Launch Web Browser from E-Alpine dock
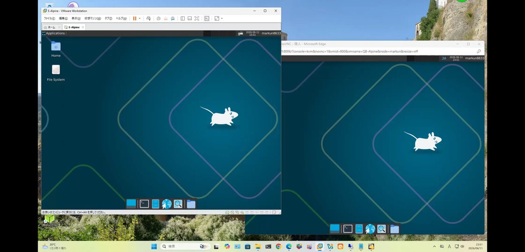This screenshot has width=525, height=252. point(167,204)
